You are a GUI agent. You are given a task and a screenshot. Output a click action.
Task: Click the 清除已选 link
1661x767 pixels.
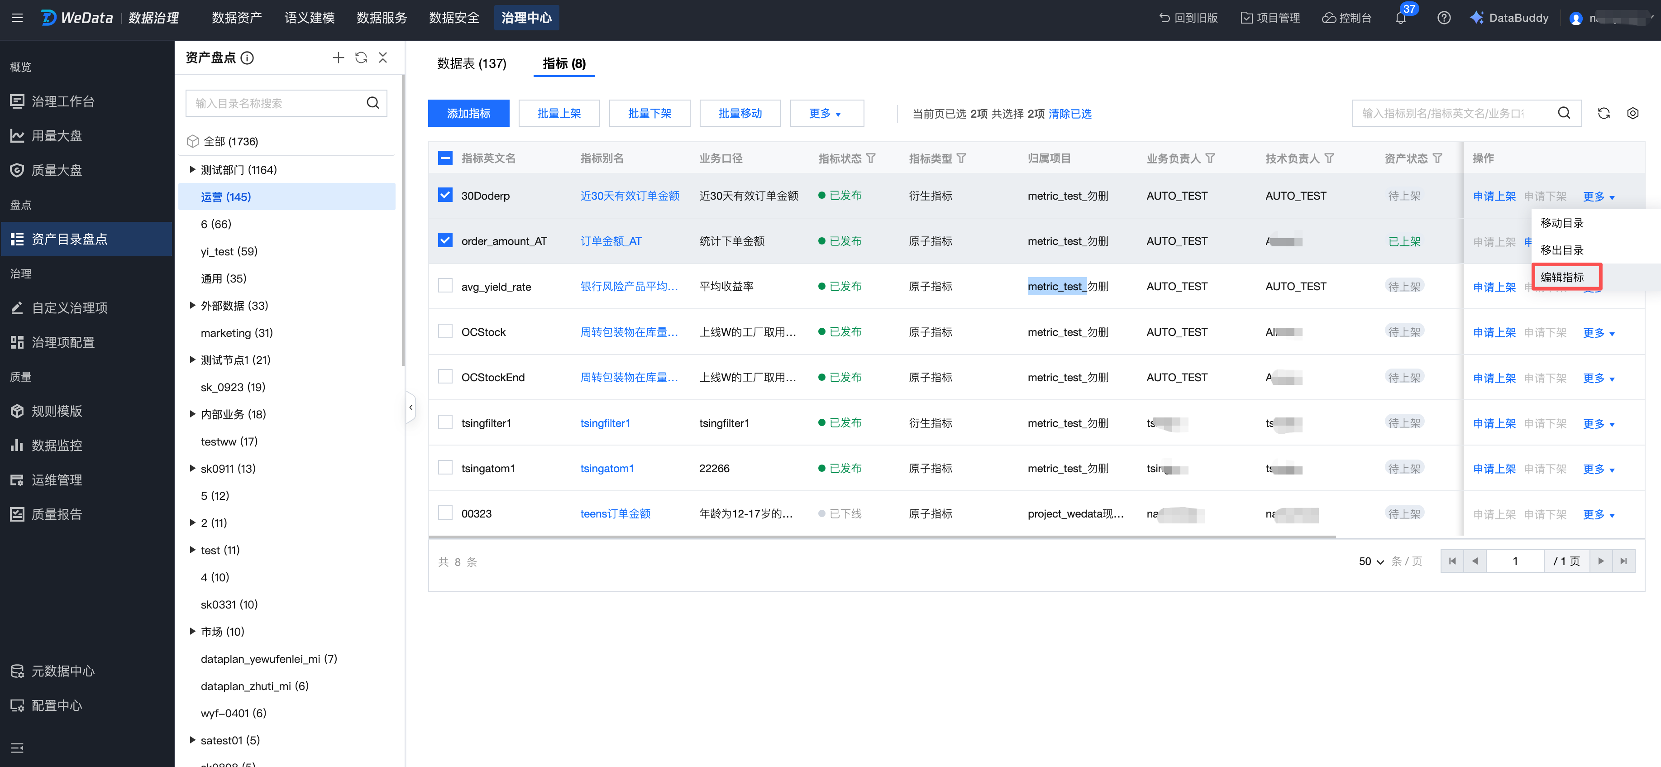1070,114
